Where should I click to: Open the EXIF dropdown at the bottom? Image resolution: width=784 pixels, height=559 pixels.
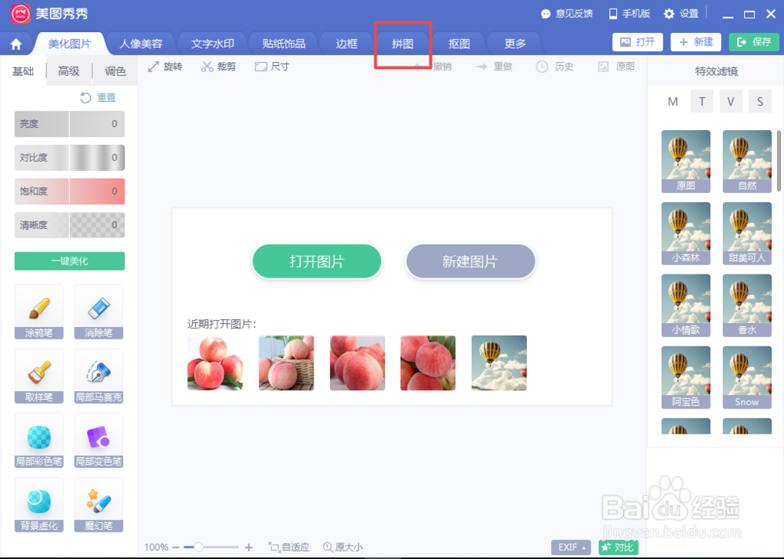click(571, 547)
